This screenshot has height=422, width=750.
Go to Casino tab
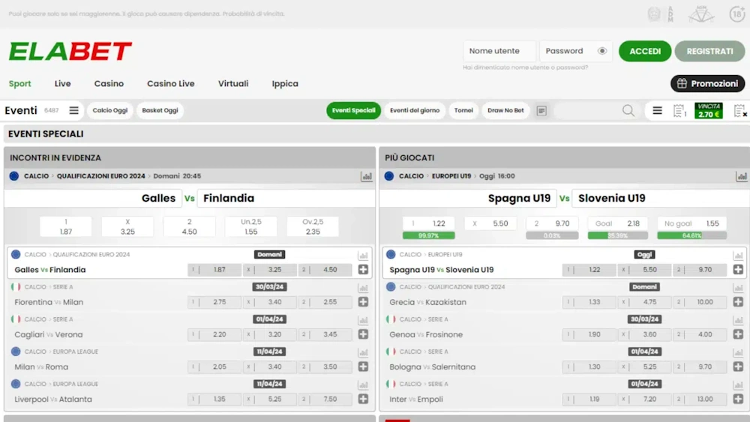109,84
